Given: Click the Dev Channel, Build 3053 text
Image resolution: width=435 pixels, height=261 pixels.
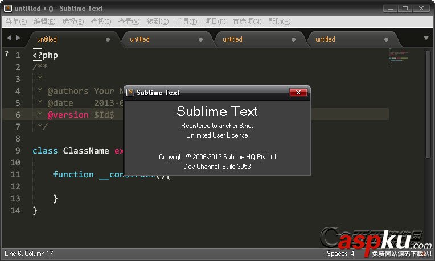Looking at the screenshot, I should pyautogui.click(x=217, y=167).
